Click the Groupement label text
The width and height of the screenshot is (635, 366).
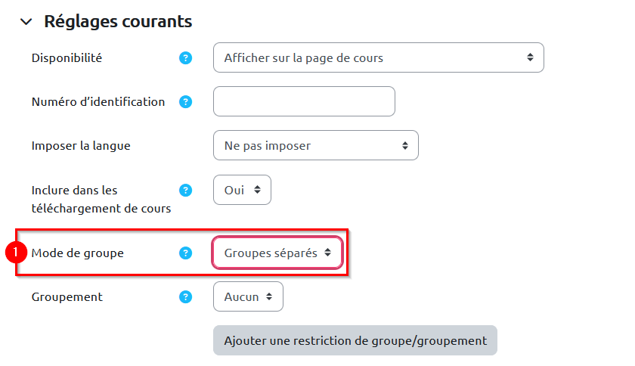(67, 297)
